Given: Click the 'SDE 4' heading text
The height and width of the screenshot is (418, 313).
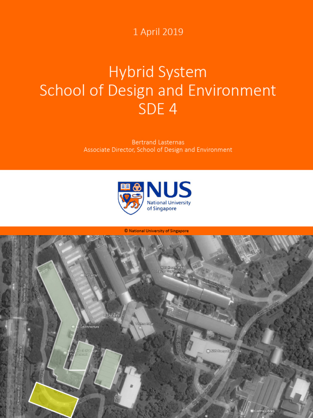Looking at the screenshot, I should click(158, 109).
